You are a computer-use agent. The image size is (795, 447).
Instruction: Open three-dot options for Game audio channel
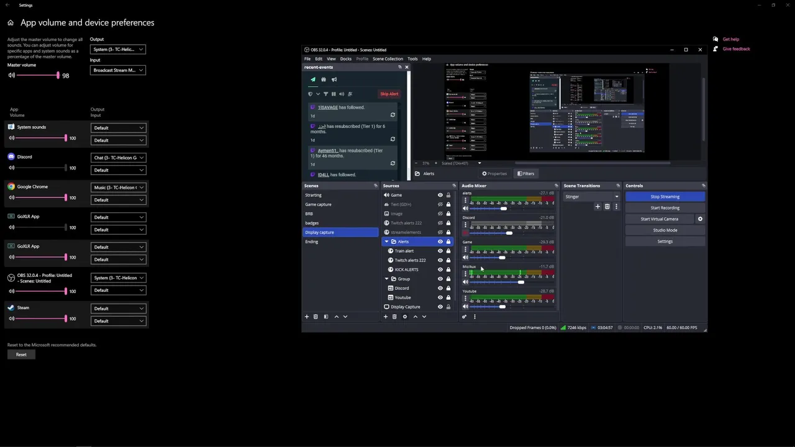[465, 250]
